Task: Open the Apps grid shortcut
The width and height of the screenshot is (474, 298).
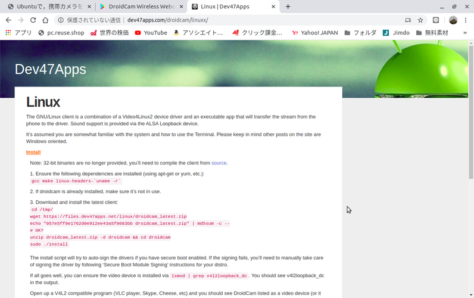Action: [18, 33]
